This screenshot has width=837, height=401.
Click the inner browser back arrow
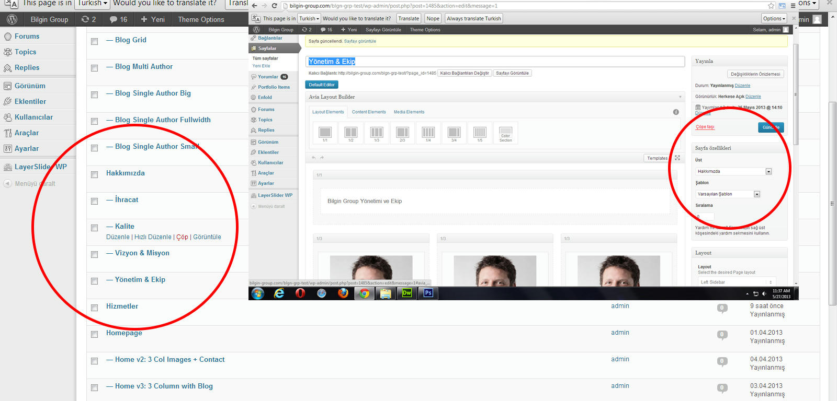(254, 6)
